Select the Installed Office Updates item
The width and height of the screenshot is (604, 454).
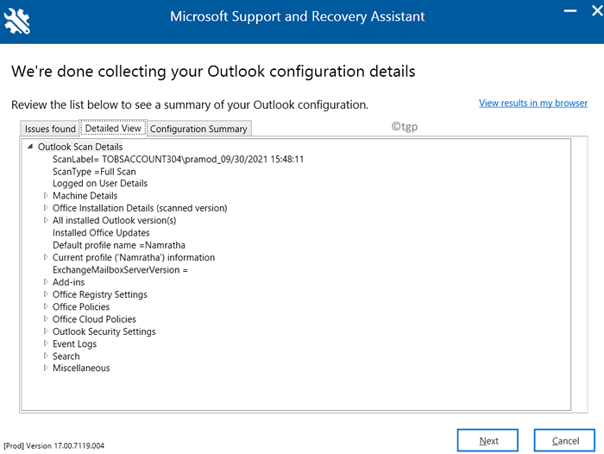click(101, 233)
